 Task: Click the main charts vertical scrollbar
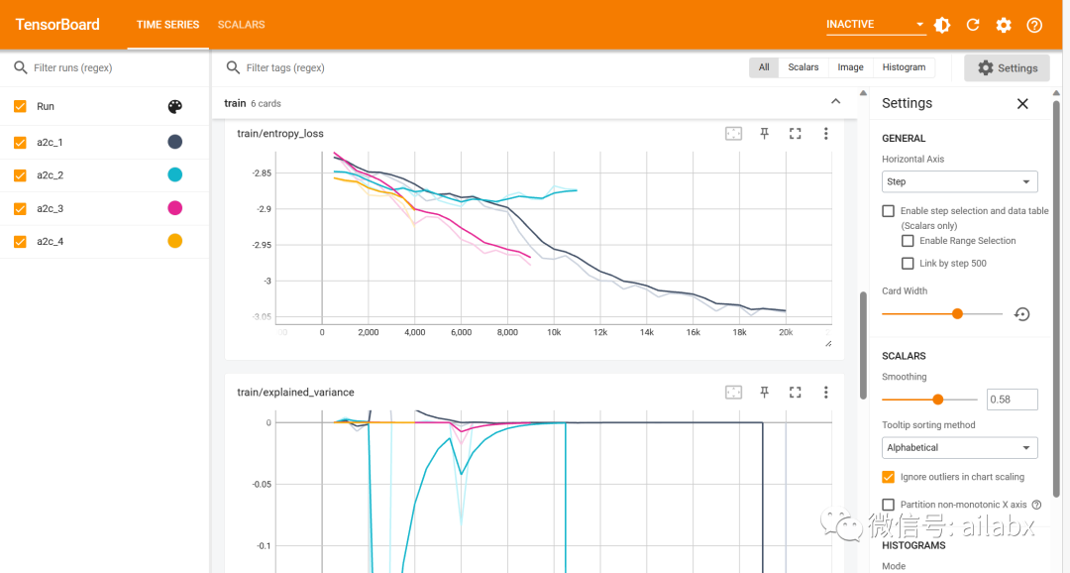click(863, 346)
